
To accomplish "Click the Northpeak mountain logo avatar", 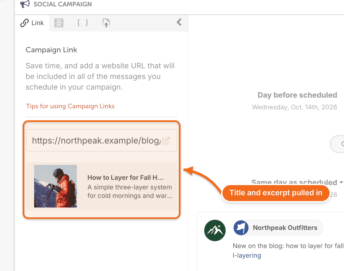I will coord(215,230).
